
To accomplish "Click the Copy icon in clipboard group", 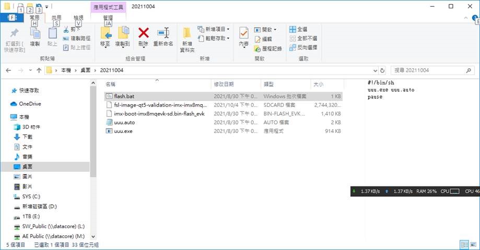I will point(35,33).
